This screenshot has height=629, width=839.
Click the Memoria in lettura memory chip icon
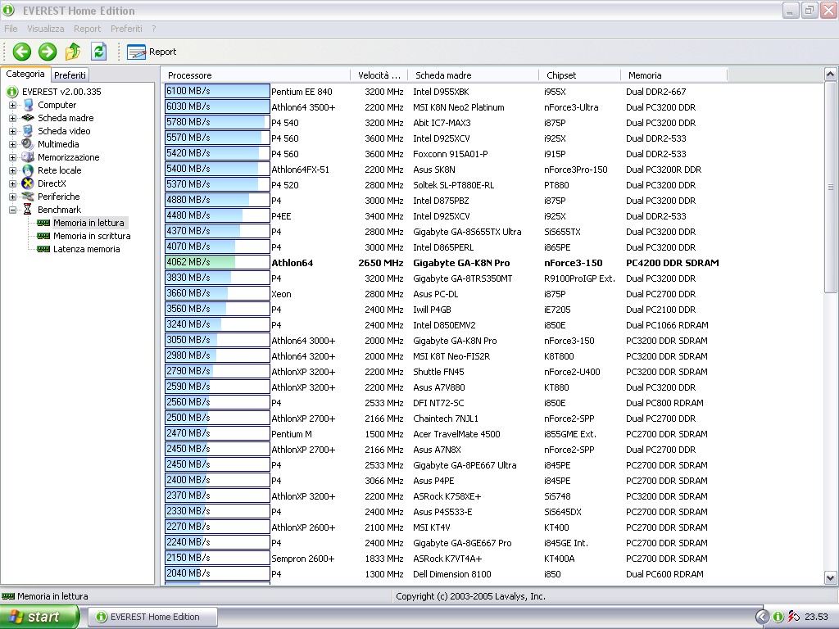coord(43,223)
